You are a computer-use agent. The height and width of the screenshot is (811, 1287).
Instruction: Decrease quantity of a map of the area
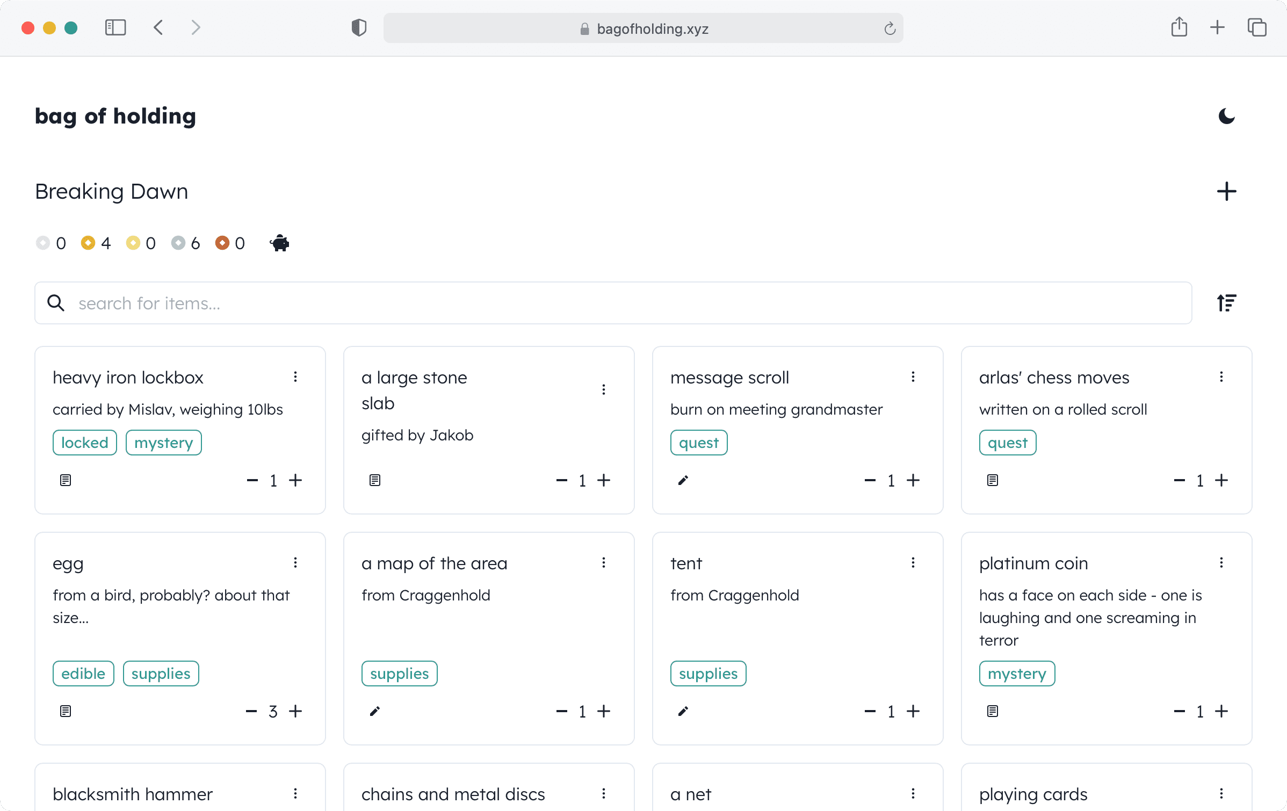[x=562, y=711]
